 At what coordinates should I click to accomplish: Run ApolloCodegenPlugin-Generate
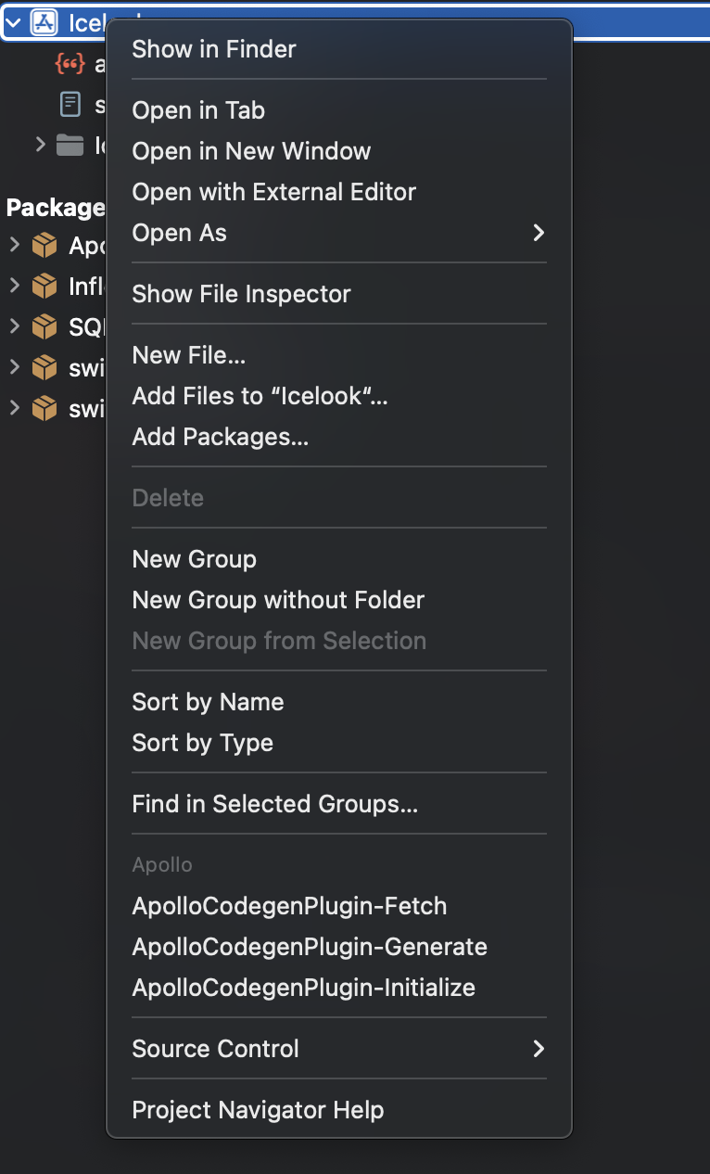click(339, 947)
